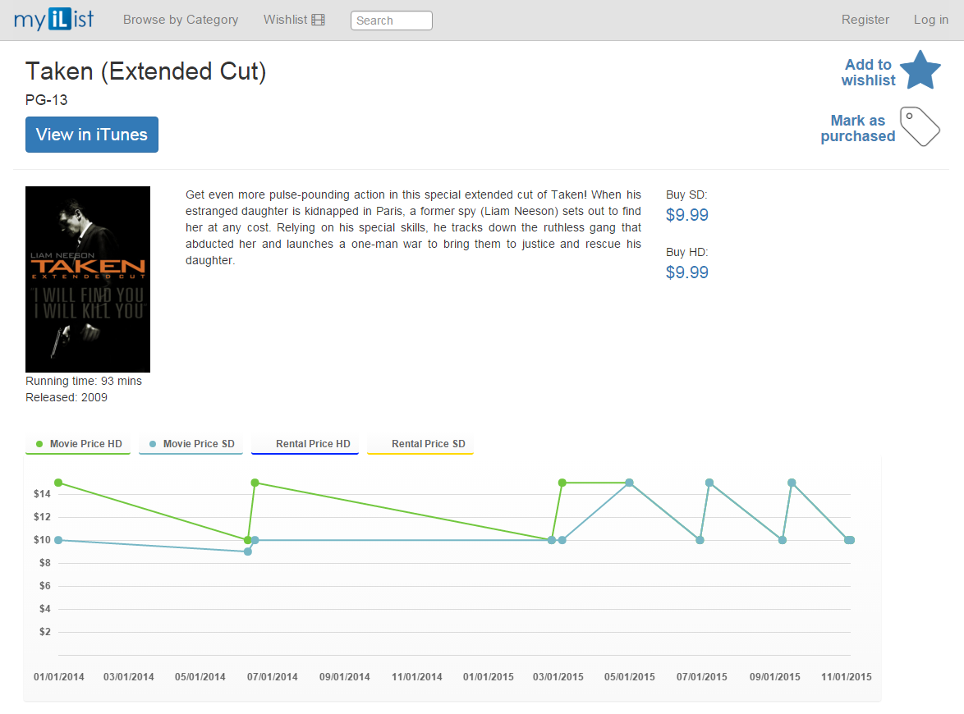Click the $14 axis label
Screen dimensions: 964x714
42,494
